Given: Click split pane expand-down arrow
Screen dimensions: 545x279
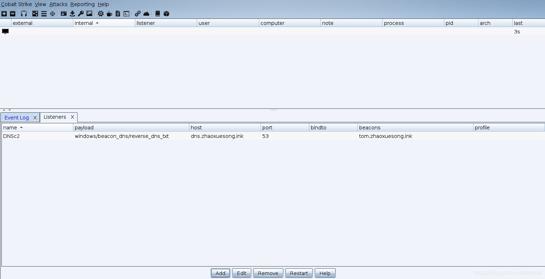Looking at the screenshot, I should [10, 110].
